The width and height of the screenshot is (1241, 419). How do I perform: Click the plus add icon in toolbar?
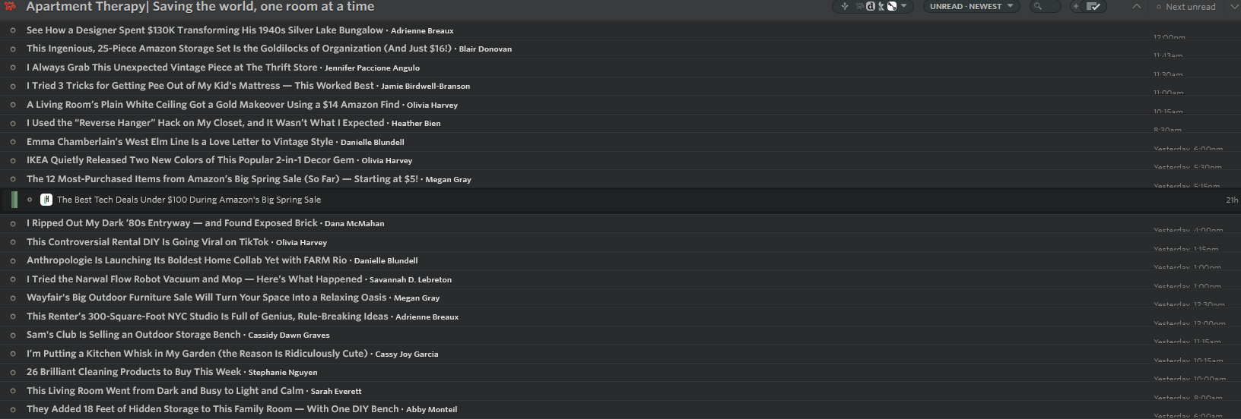pos(1075,7)
